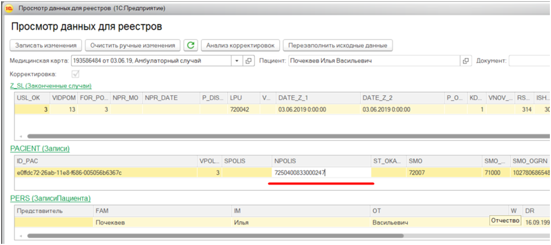Click the IM cell Илья

point(301,222)
